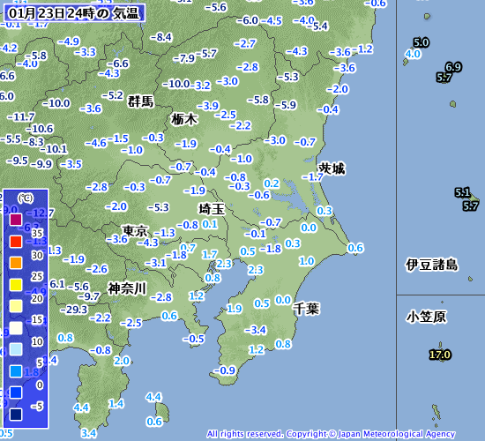This screenshot has width=485, height=441.
Task: Select the navy swatch below −5 in legend
Action: [16, 414]
